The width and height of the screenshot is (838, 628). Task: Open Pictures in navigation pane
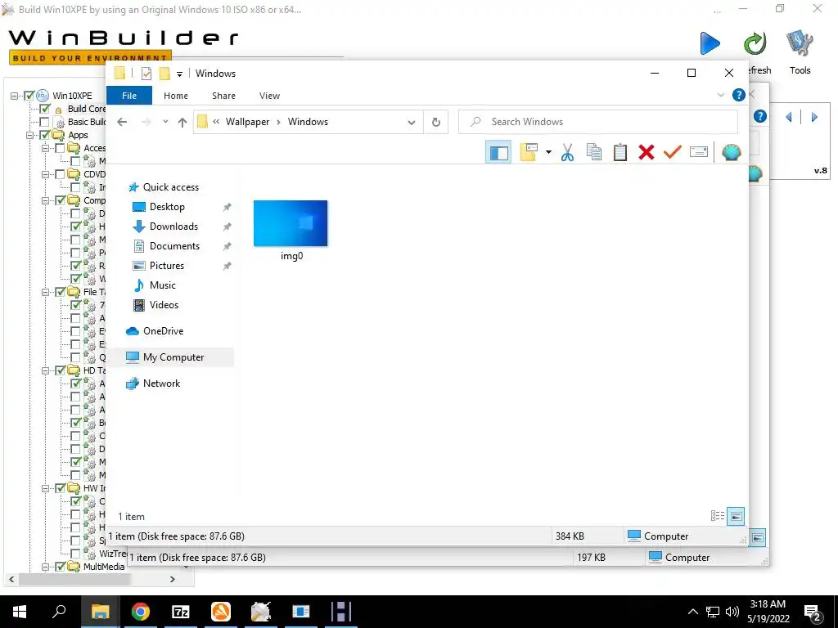tap(167, 266)
